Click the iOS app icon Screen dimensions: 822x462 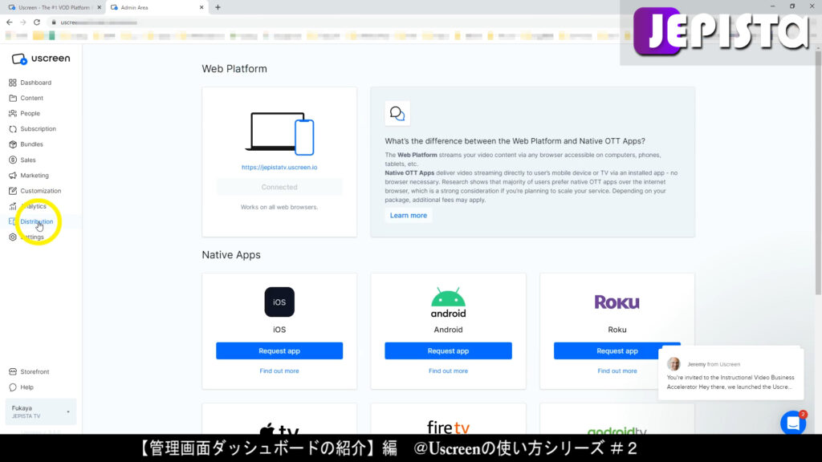pyautogui.click(x=279, y=302)
